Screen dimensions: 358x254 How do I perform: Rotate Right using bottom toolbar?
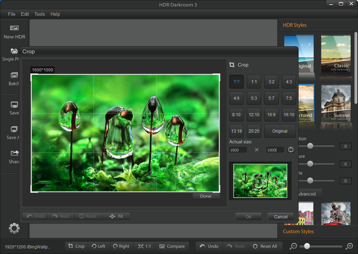pyautogui.click(x=121, y=246)
